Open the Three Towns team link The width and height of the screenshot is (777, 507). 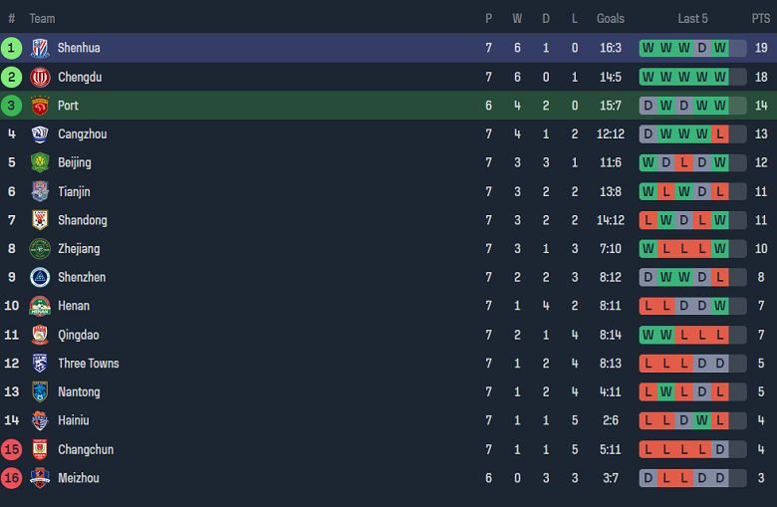click(x=88, y=364)
